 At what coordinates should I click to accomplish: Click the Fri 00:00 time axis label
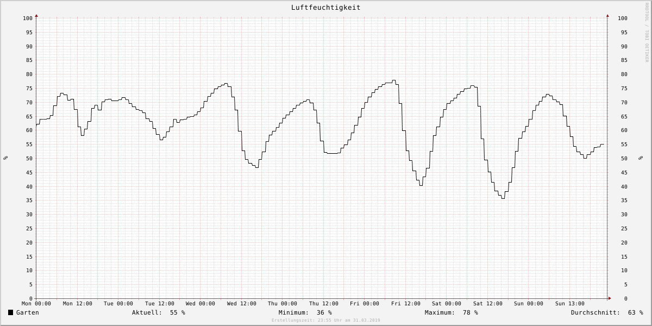tap(365, 304)
